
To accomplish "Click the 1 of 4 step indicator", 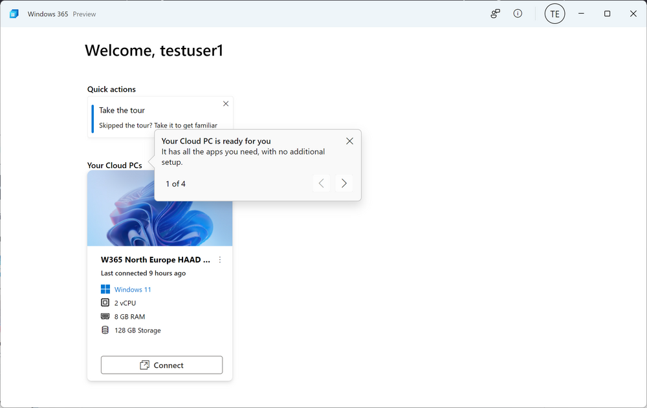I will (x=175, y=184).
